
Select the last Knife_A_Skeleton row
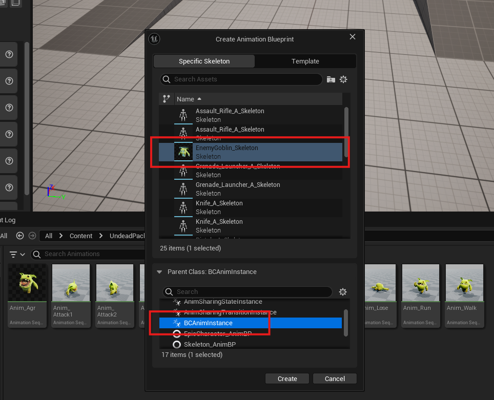[251, 226]
